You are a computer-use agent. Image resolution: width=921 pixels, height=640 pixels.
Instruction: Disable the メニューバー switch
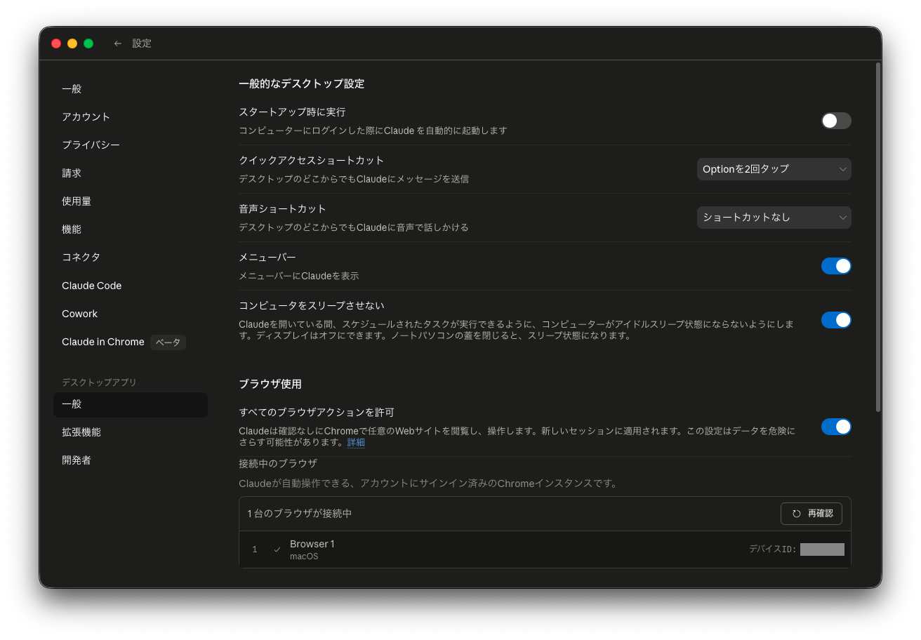(836, 266)
